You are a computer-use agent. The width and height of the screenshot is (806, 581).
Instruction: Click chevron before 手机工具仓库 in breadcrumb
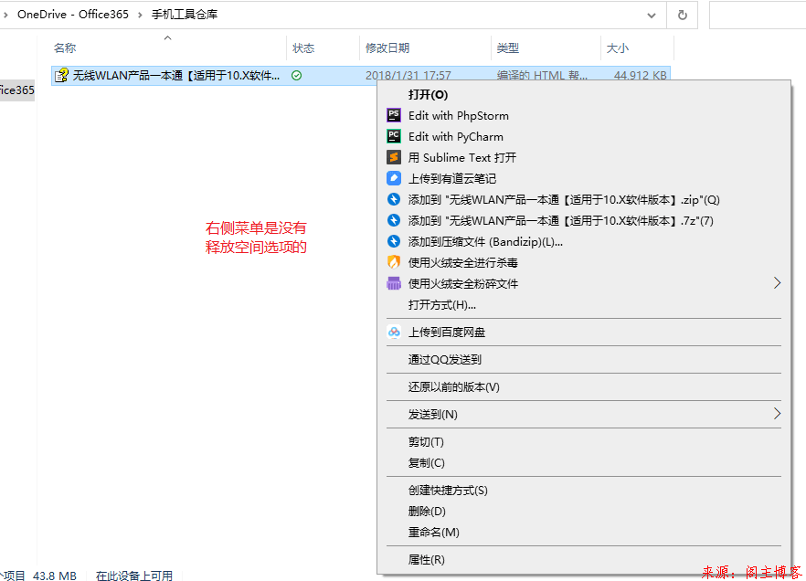click(140, 15)
